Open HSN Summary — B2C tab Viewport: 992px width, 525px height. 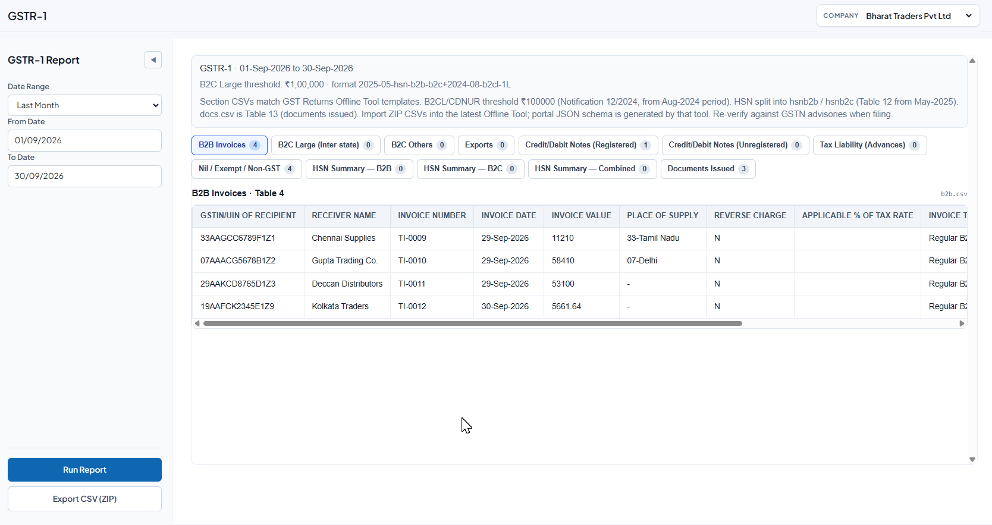(470, 169)
